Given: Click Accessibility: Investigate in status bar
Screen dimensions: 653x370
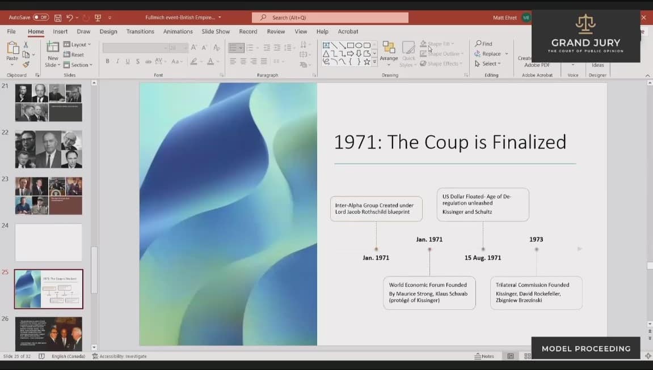Looking at the screenshot, I should coord(119,356).
